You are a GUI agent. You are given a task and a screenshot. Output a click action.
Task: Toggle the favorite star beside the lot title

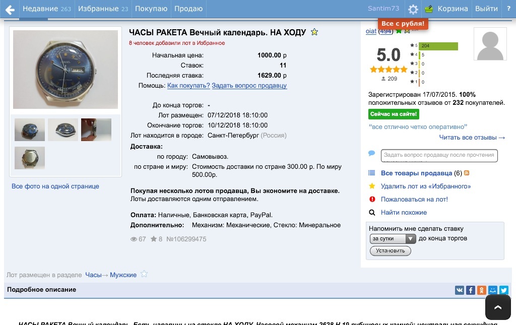(314, 32)
